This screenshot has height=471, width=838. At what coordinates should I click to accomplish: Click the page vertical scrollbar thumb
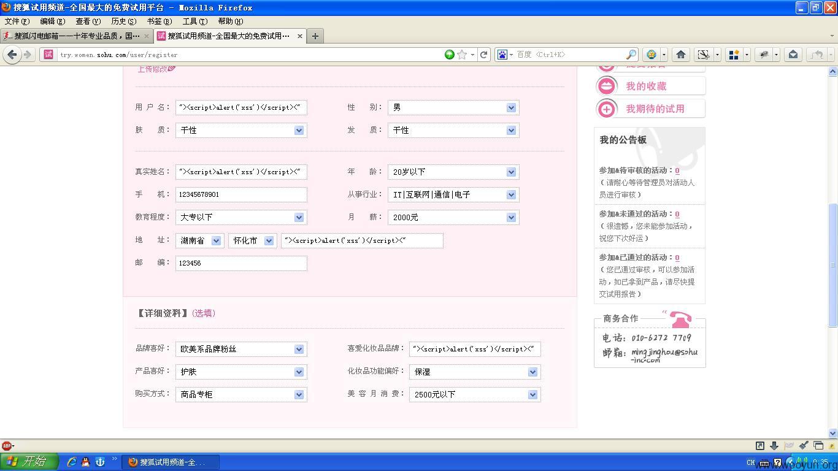832,264
